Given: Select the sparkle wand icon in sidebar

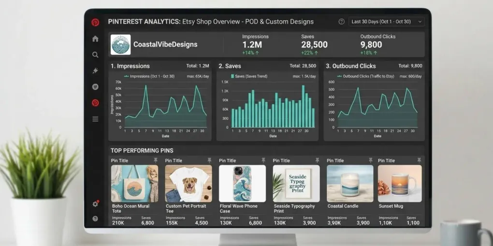Looking at the screenshot, I should click(x=95, y=71).
